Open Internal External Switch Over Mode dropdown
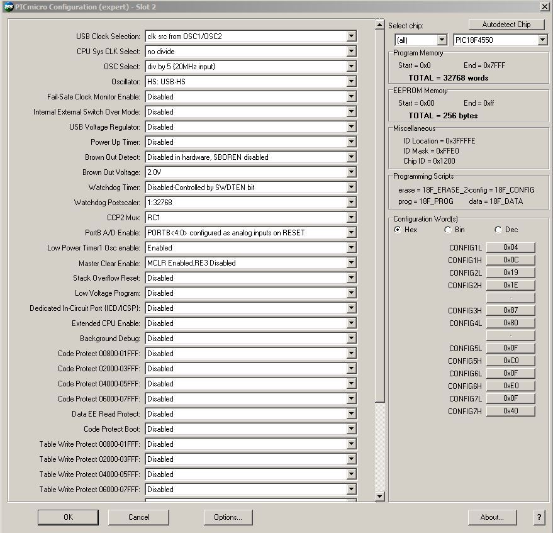The width and height of the screenshot is (553, 533). [x=351, y=112]
